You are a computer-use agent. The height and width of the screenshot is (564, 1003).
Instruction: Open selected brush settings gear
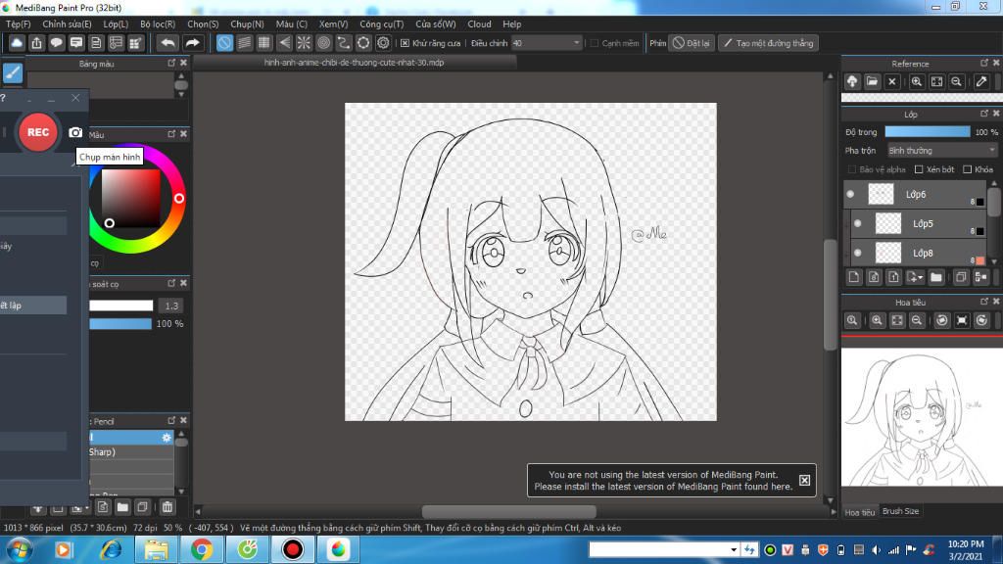pos(167,438)
